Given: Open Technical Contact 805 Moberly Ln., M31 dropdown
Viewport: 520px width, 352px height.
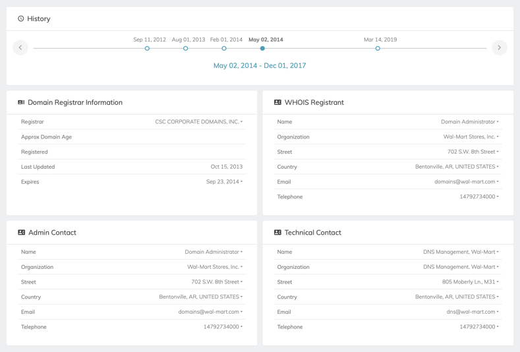Looking at the screenshot, I should point(471,281).
